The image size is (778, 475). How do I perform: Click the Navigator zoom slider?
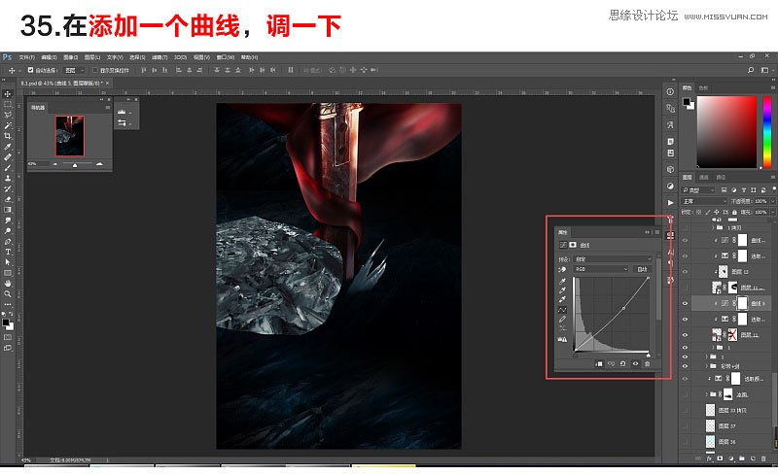pyautogui.click(x=77, y=163)
